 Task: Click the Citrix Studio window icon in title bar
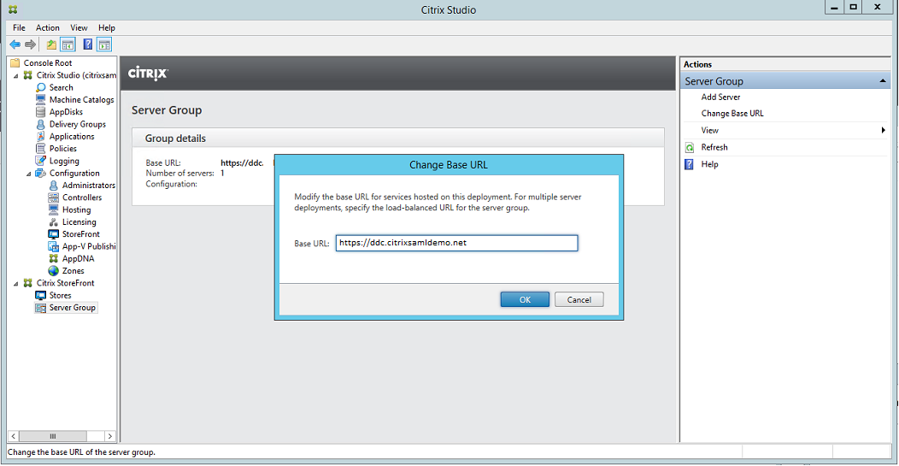[13, 9]
